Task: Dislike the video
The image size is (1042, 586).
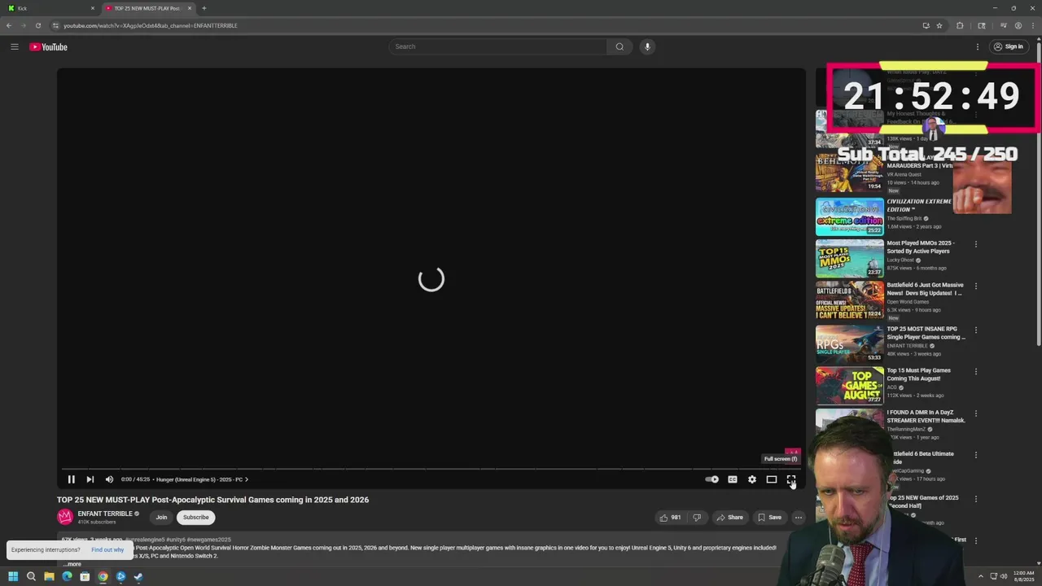Action: [x=697, y=518]
